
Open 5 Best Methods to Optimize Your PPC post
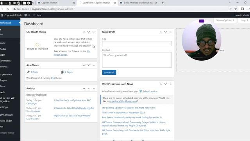pos(72,100)
